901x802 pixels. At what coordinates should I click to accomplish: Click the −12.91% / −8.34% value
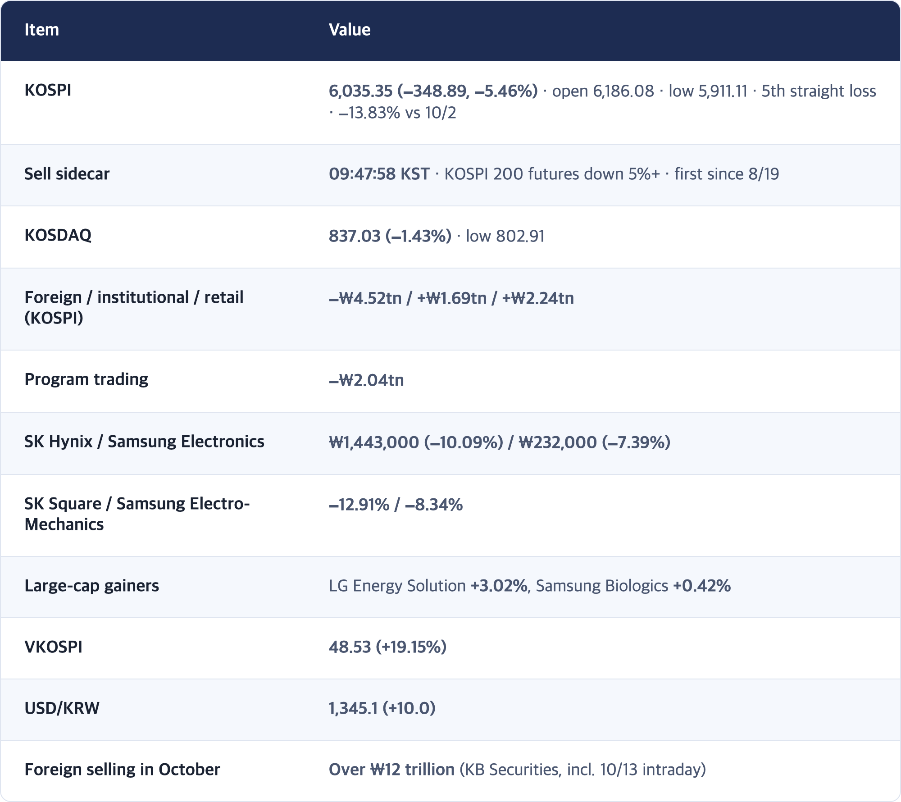pos(396,505)
